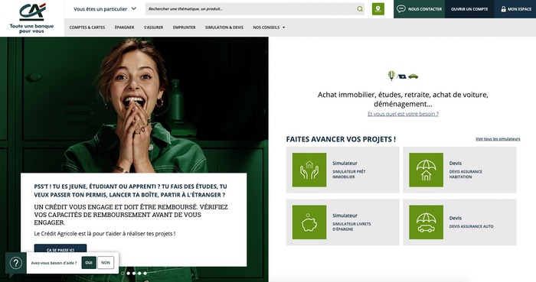This screenshot has height=282, width=536.
Task: Click Ouvrir un compte button
Action: tap(469, 9)
